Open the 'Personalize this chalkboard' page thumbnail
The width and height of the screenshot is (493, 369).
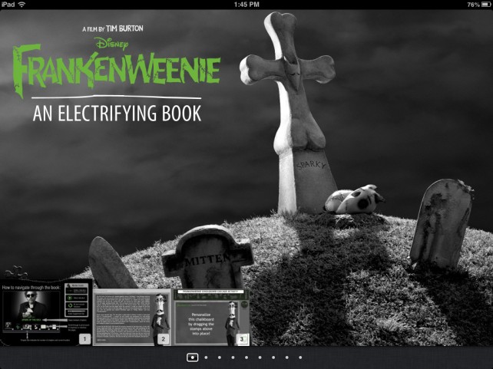211,317
